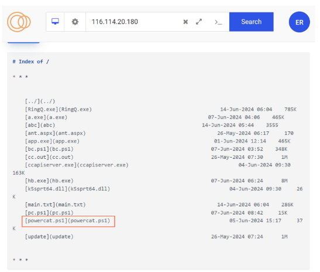Click the 286K size value
Screen dimensions: 320x272
click(x=287, y=205)
